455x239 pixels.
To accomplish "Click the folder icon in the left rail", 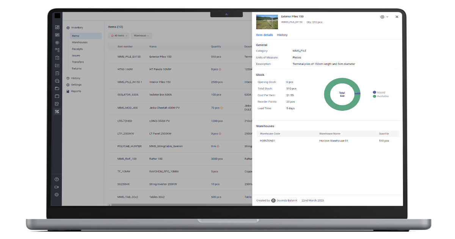I will click(x=57, y=88).
